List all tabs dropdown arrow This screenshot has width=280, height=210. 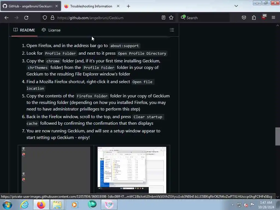[x=236, y=6]
